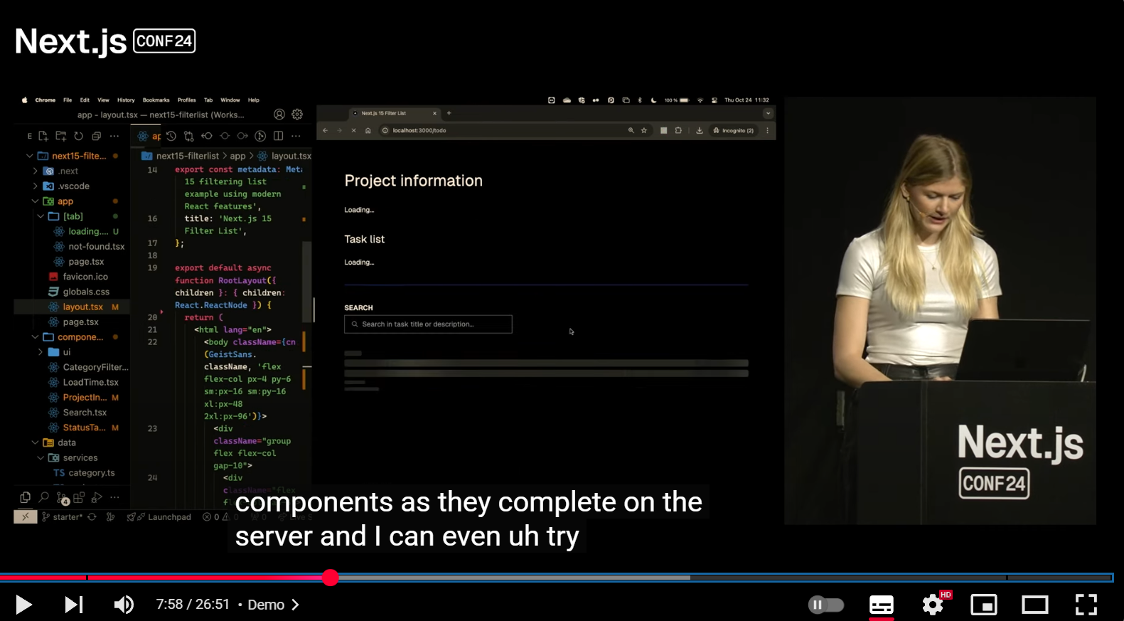Open the History menu

tap(126, 100)
